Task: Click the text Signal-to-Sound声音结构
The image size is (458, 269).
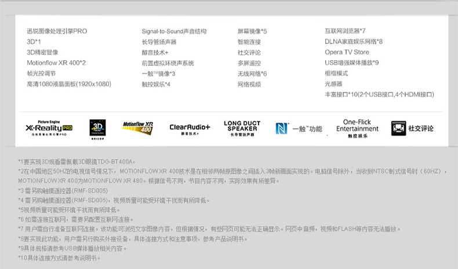Action: pos(174,31)
